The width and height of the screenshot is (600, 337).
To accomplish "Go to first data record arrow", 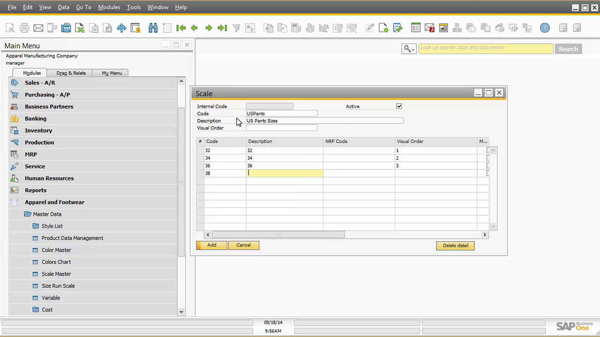I will coord(181,28).
